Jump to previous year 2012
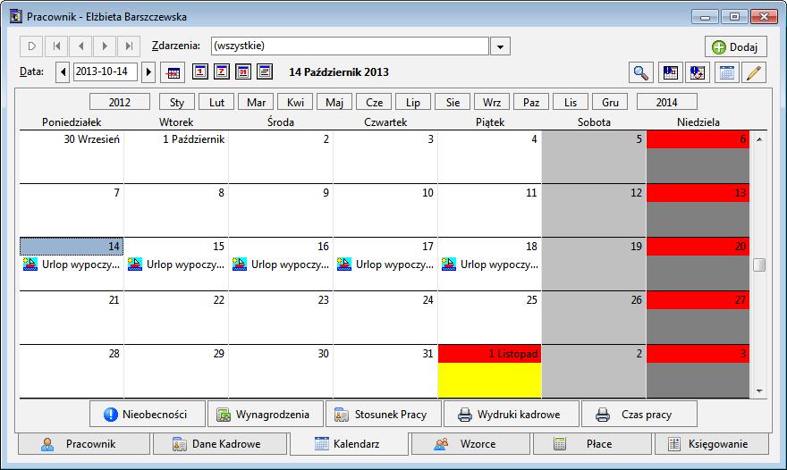 pyautogui.click(x=120, y=102)
